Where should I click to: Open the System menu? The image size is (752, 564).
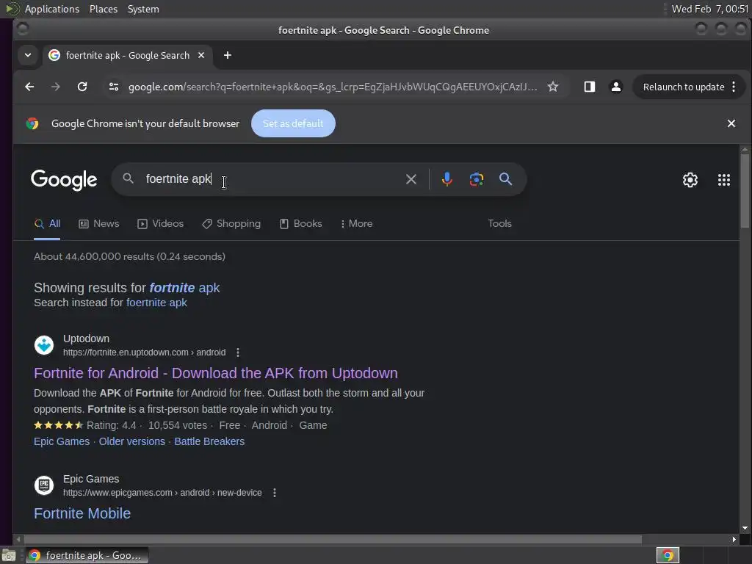tap(143, 9)
